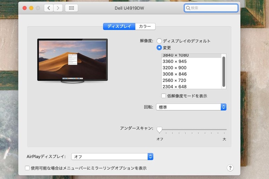The width and height of the screenshot is (269, 179).
Task: Choose 3200 × 900 resolution
Action: (x=191, y=68)
